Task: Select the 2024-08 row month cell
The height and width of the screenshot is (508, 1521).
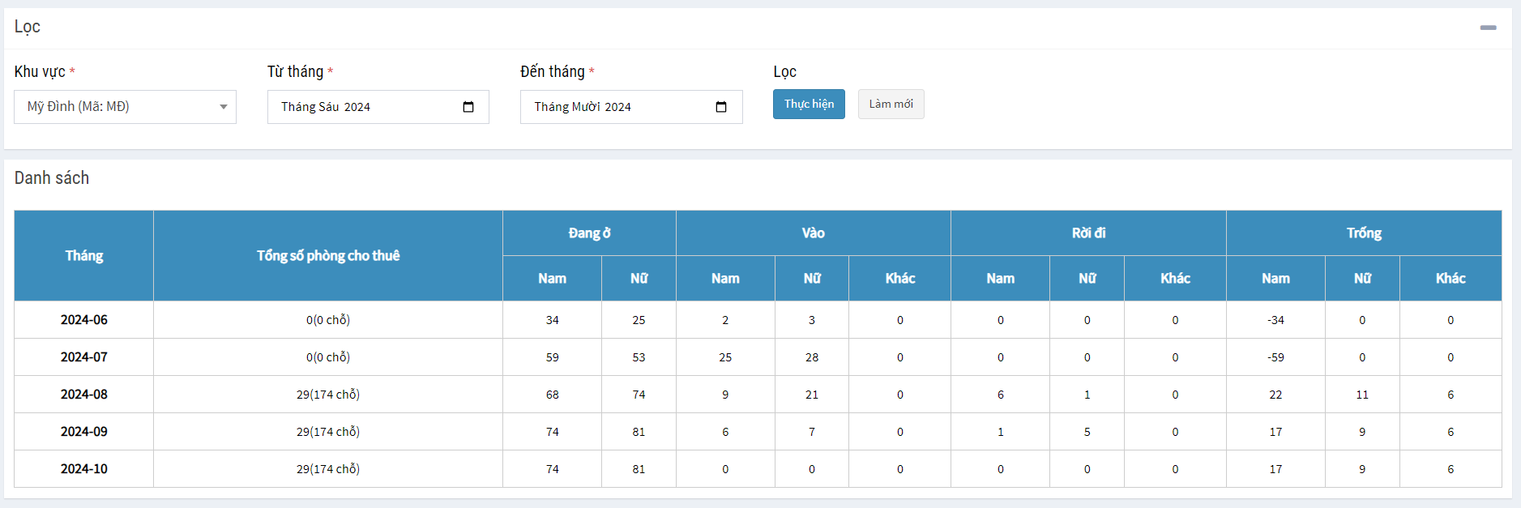Action: [84, 395]
